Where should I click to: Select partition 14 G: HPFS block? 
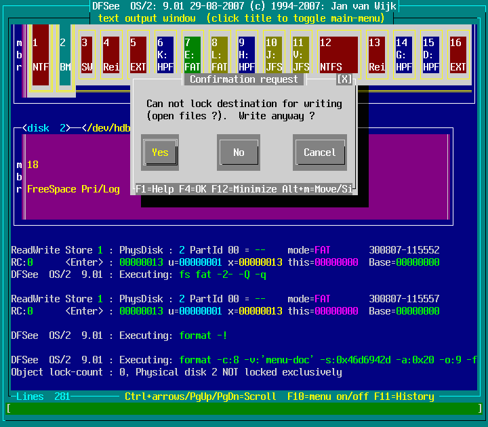coord(404,55)
